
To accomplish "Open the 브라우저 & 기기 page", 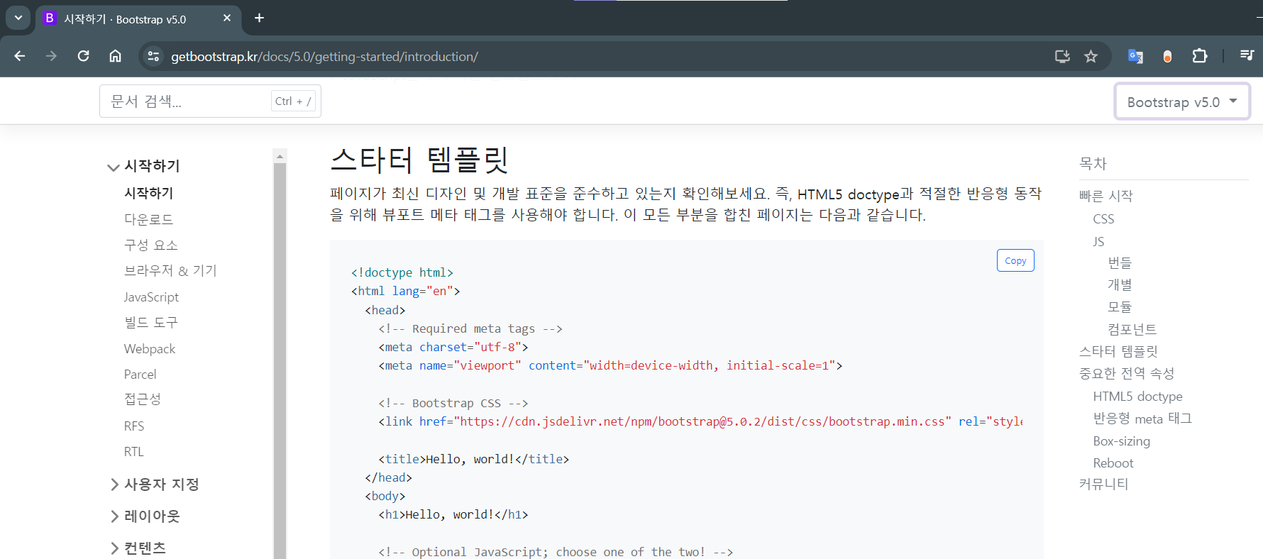I will click(x=170, y=270).
